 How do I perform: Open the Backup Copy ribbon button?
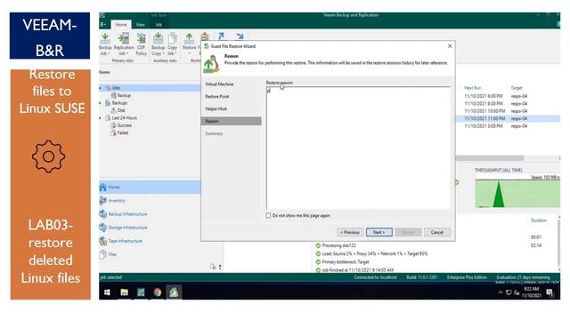click(159, 44)
